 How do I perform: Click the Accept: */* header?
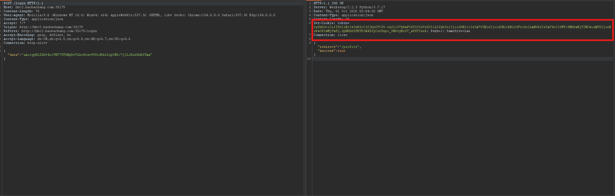pyautogui.click(x=14, y=23)
